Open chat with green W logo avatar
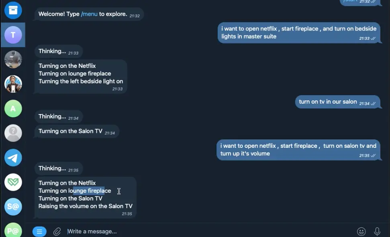 coord(13,182)
